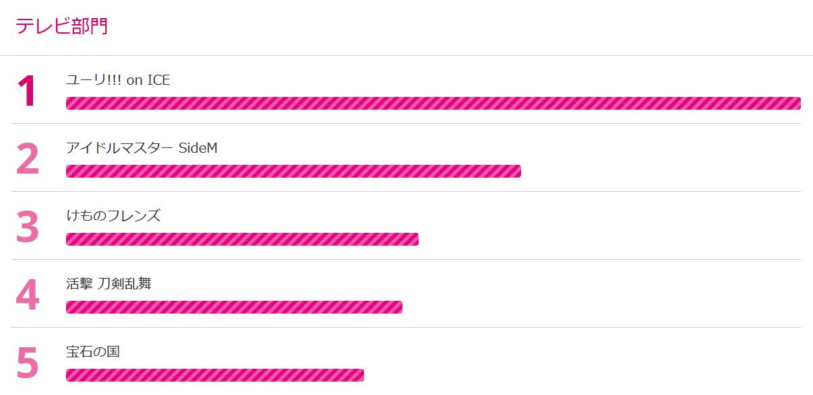Click the 刀剣乱舞 text
Image resolution: width=813 pixels, height=395 pixels.
[125, 284]
